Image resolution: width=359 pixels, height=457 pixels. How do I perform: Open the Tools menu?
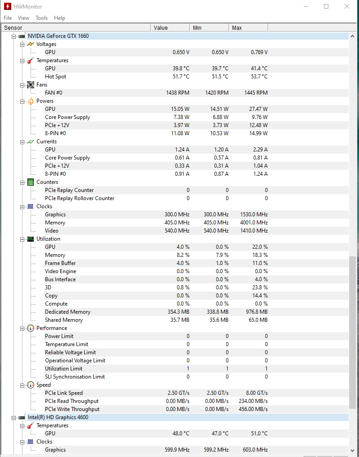[41, 18]
